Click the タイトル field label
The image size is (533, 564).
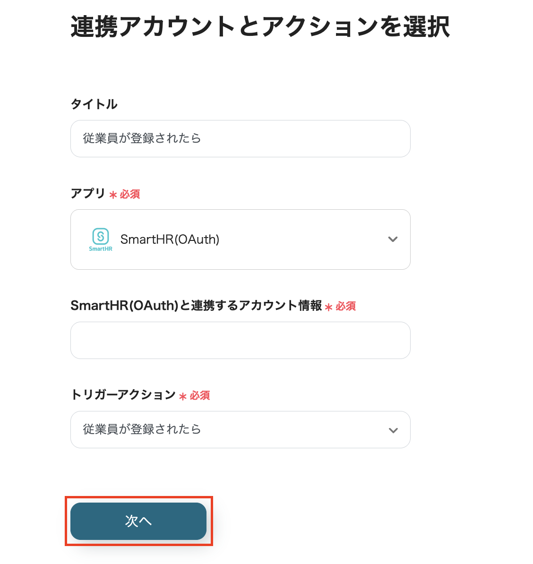click(x=94, y=104)
